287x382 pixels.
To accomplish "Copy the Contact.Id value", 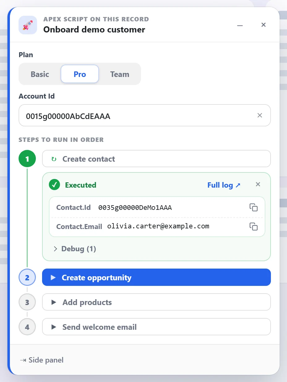I will (x=254, y=207).
